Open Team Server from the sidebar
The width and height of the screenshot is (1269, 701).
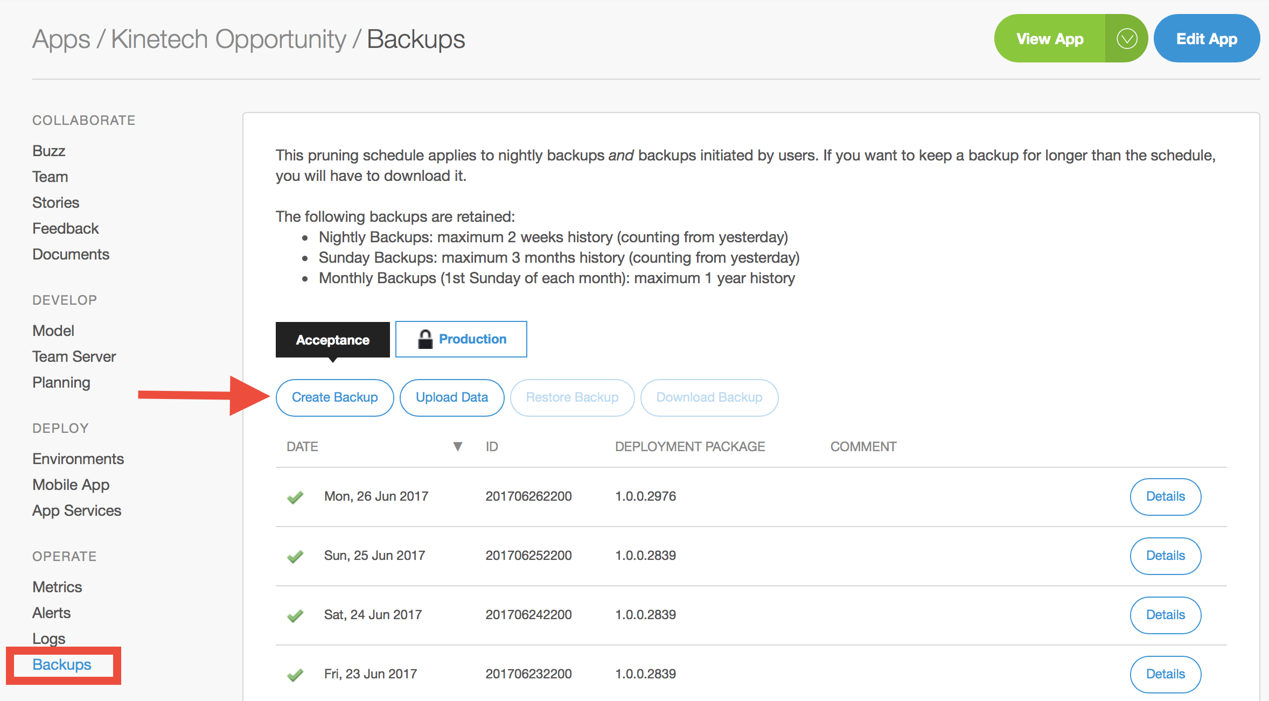tap(74, 356)
